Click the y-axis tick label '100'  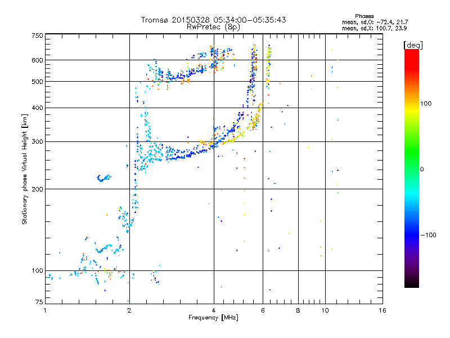(38, 271)
